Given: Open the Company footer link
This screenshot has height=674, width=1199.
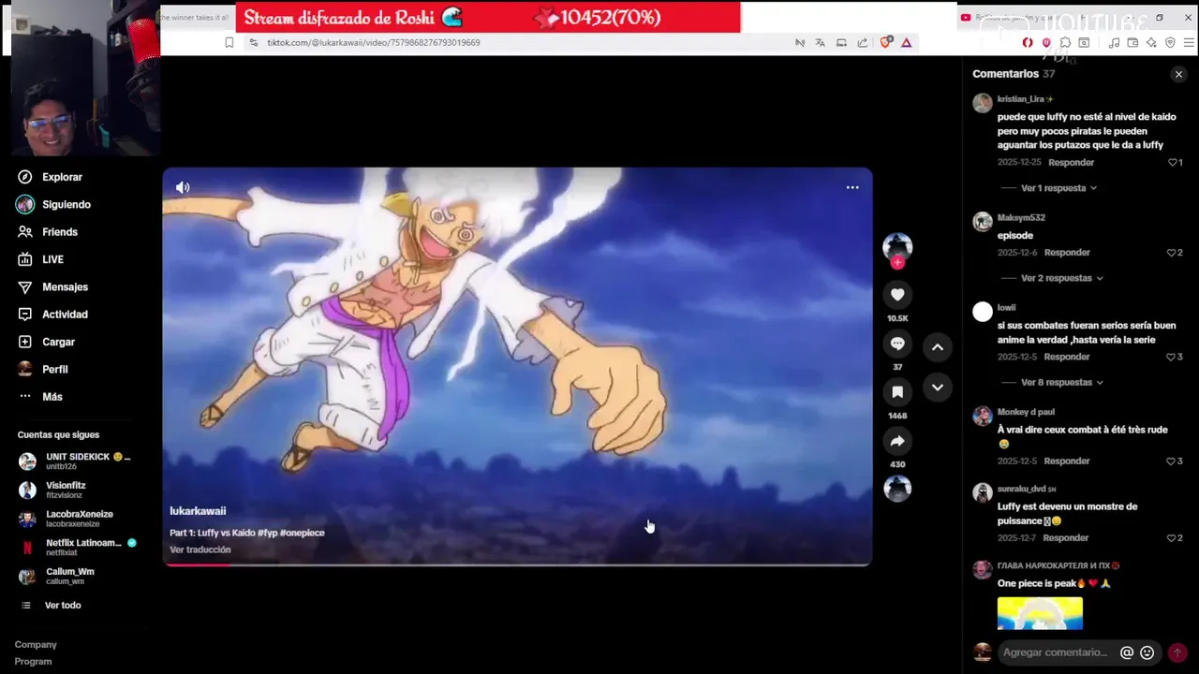Looking at the screenshot, I should [36, 645].
